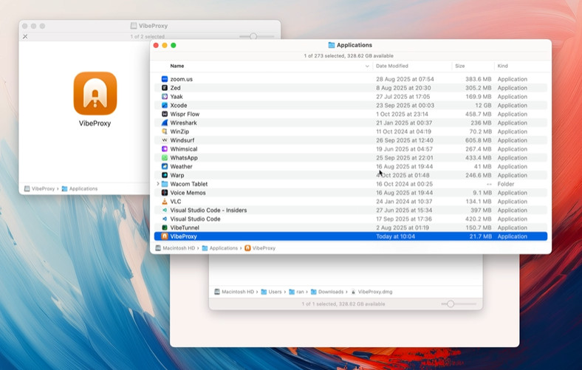Click the '12 GB' size cell for Xcode
This screenshot has width=582, height=370.
click(x=483, y=106)
